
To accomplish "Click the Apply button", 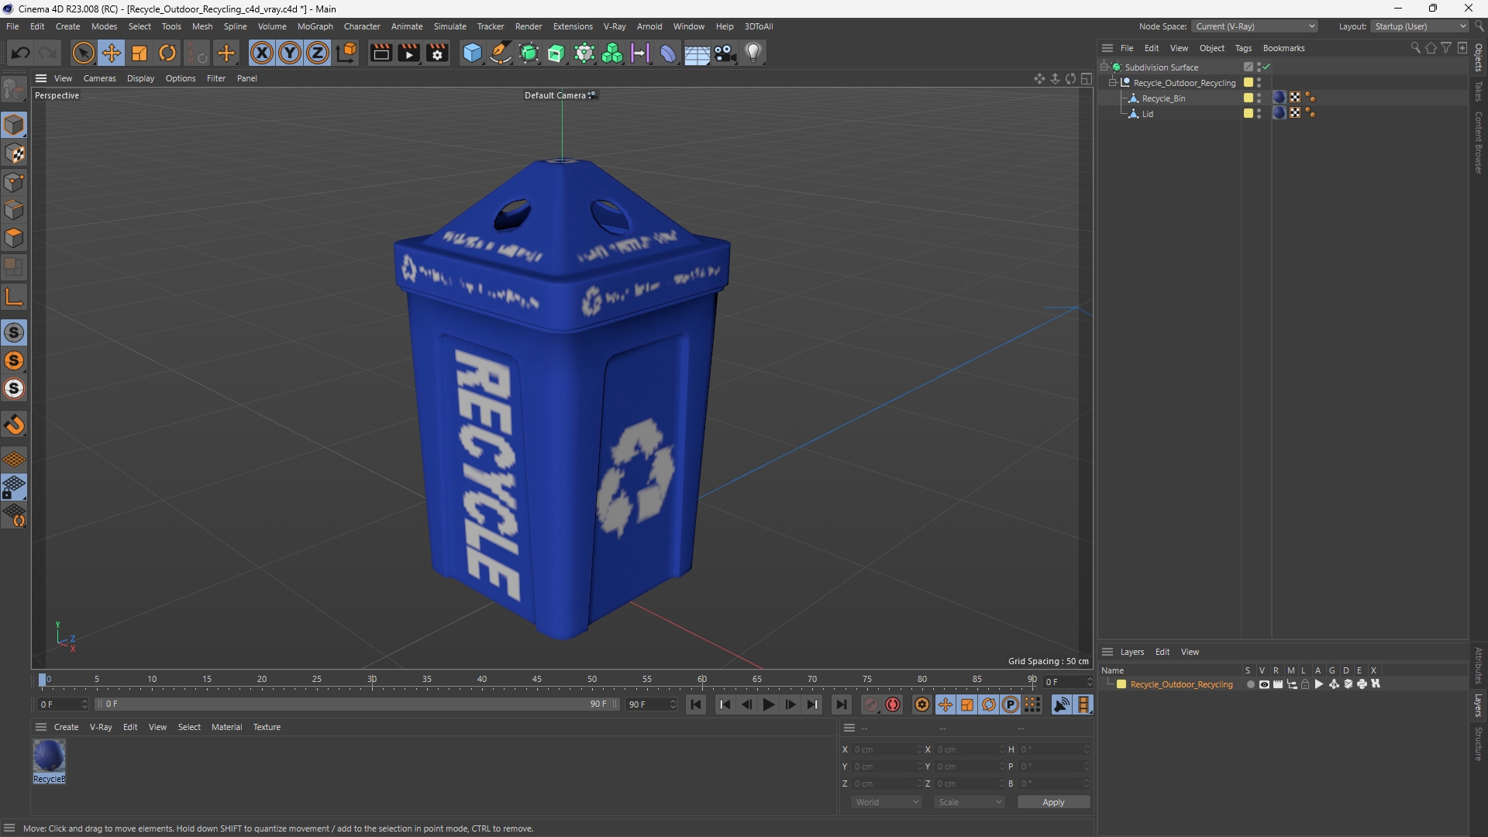I will point(1053,802).
